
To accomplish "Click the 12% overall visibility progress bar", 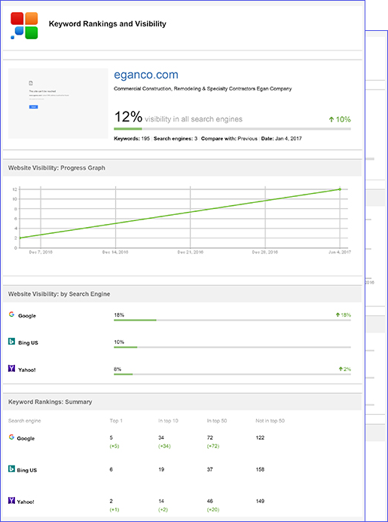I will 232,129.
